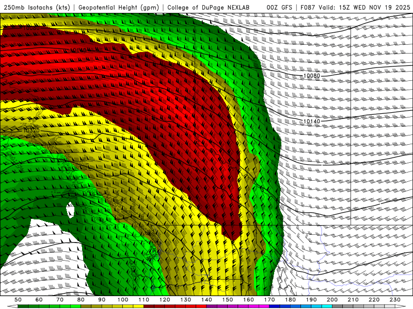Click the "College of DuPage NEXLAB" text

pos(209,7)
